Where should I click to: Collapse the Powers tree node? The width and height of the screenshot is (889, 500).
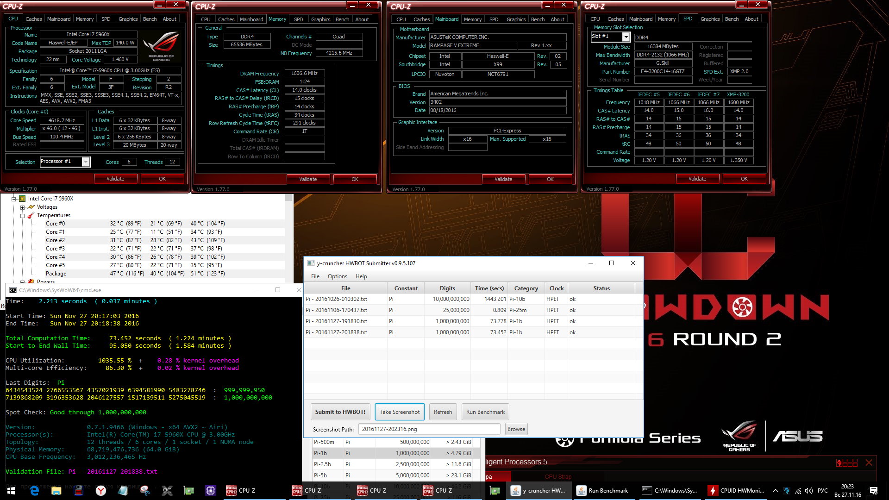coord(22,281)
